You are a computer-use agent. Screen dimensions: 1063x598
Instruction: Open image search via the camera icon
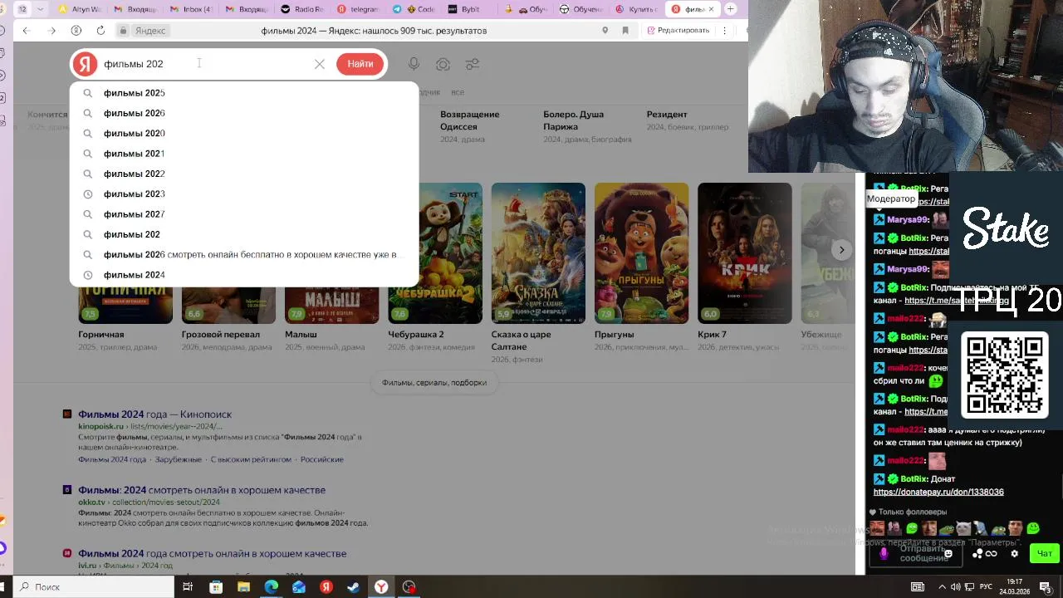click(x=443, y=64)
